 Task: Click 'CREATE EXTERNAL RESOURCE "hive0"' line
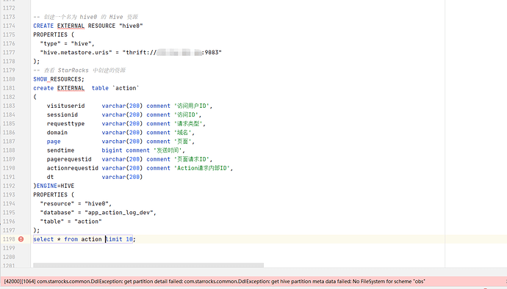88,26
